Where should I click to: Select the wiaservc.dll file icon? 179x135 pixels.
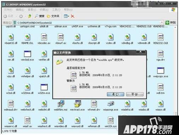11,120
